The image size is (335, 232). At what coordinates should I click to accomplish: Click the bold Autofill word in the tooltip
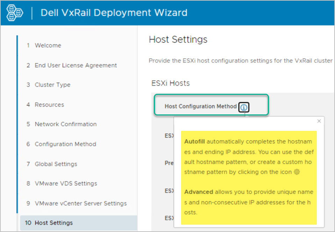pos(194,142)
